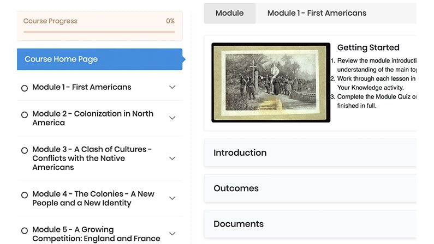
Task: Expand Module 3 Clash of Cultures chevron
Action: pyautogui.click(x=173, y=158)
